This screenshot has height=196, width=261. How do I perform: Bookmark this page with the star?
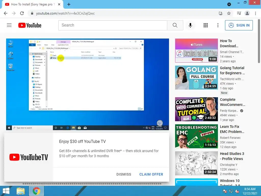pyautogui.click(x=229, y=13)
